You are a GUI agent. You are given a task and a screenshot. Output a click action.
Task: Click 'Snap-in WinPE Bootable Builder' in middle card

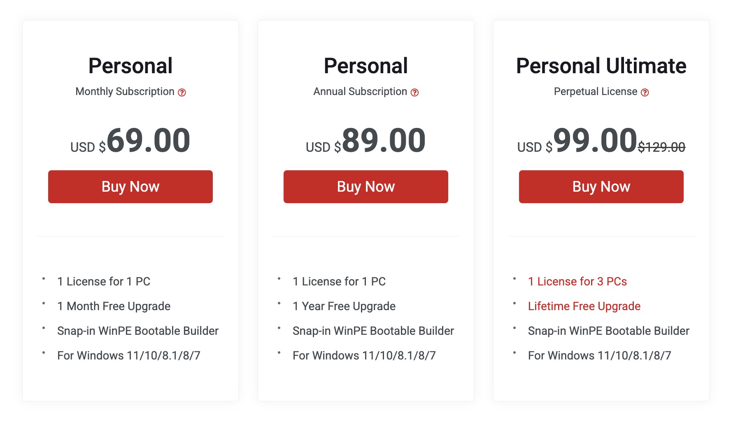point(373,331)
